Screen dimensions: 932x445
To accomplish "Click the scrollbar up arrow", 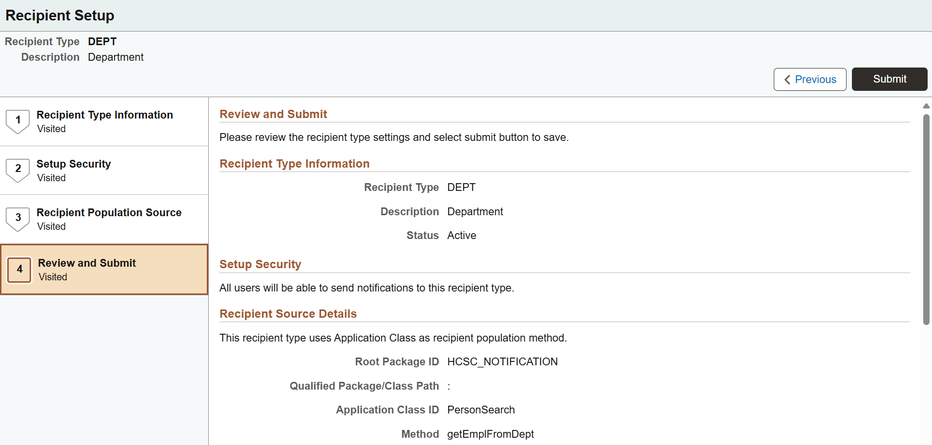I will [926, 106].
